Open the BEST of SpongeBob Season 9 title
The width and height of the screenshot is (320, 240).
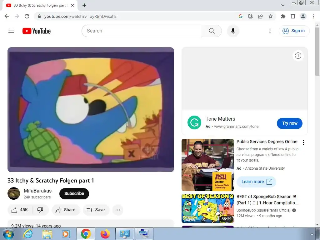pyautogui.click(x=267, y=200)
